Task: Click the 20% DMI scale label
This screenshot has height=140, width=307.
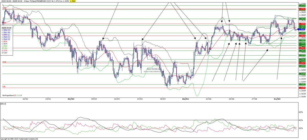Action: [301, 128]
